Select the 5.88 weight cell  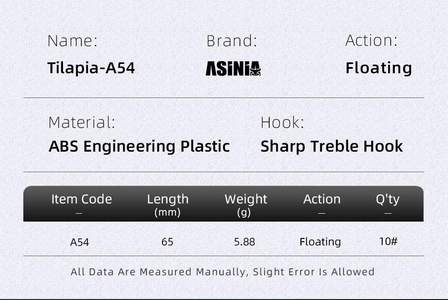tap(245, 242)
